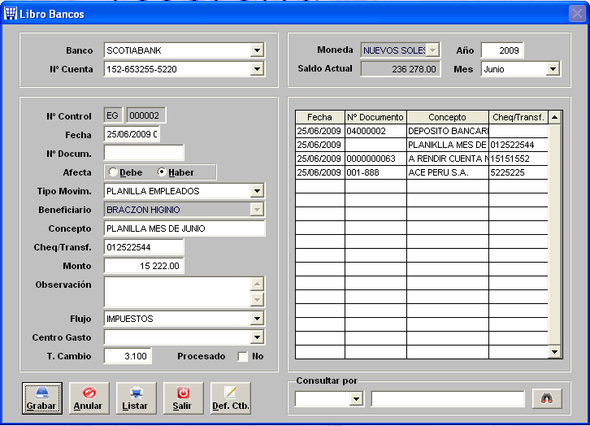Image resolution: width=590 pixels, height=426 pixels.
Task: Click the Nº Docum. input field
Action: [144, 153]
